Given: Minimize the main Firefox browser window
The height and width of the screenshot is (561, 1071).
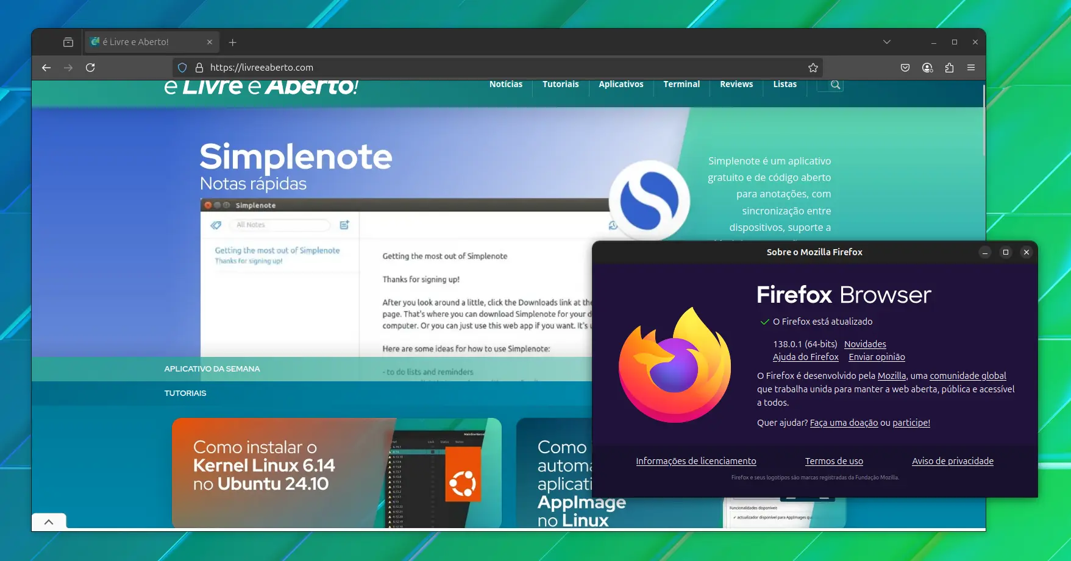Looking at the screenshot, I should [x=933, y=42].
